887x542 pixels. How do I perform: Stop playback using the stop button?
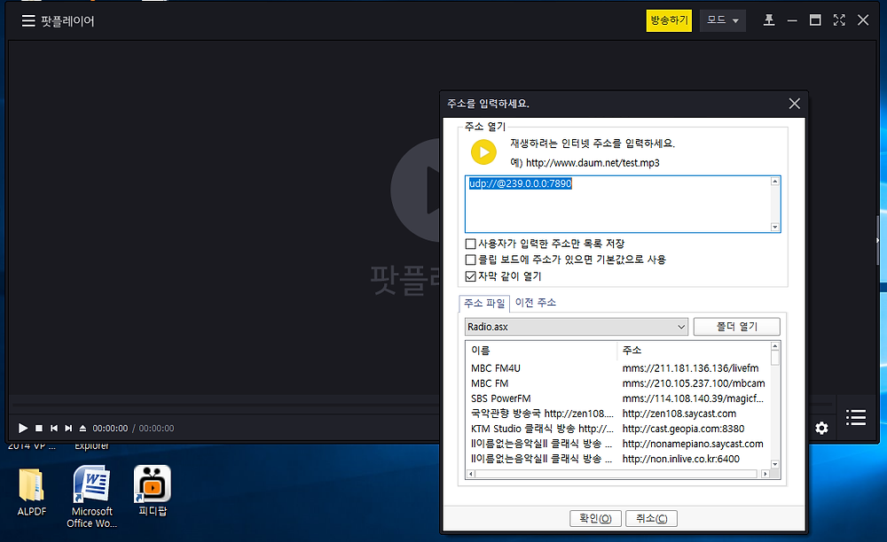pos(38,428)
